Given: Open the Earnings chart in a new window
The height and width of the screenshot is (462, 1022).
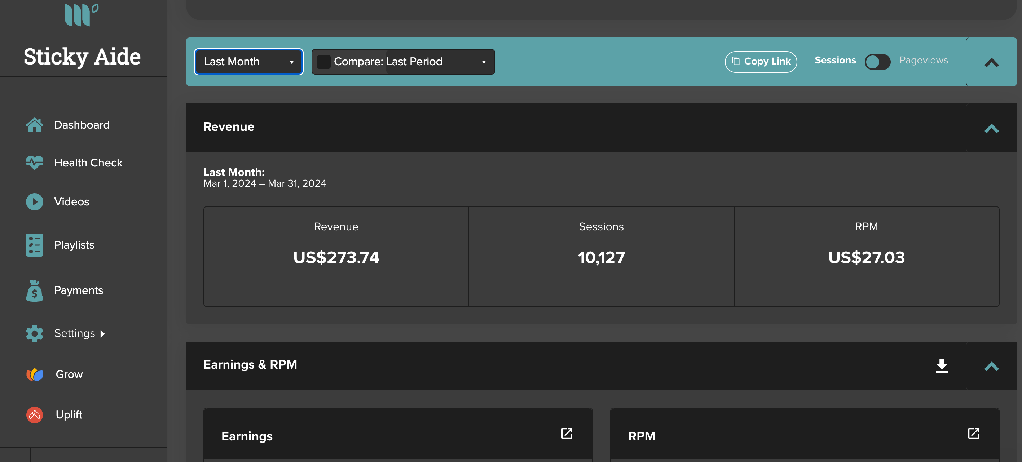Looking at the screenshot, I should tap(567, 433).
